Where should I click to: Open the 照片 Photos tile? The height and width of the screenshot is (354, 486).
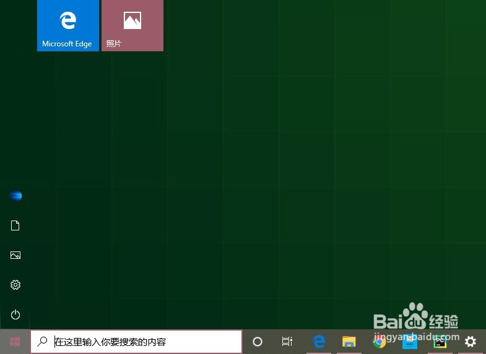[132, 25]
